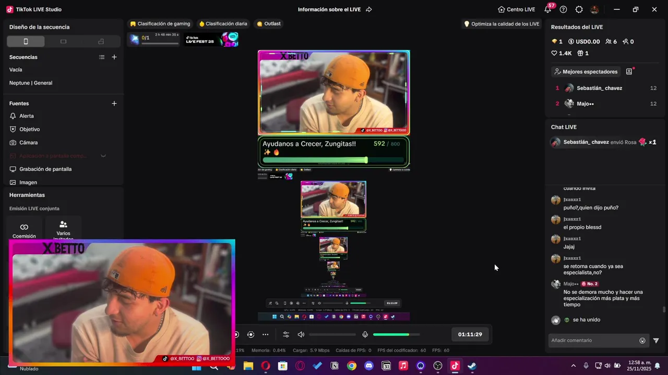Open Clasificación de gaming ranking
This screenshot has width=668, height=375.
[160, 24]
